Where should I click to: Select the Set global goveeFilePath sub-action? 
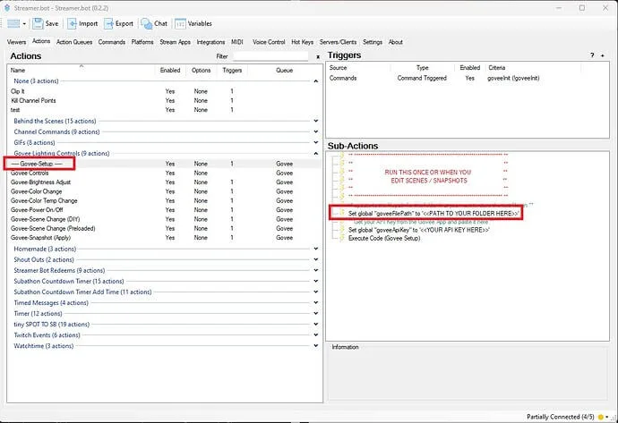click(x=433, y=213)
